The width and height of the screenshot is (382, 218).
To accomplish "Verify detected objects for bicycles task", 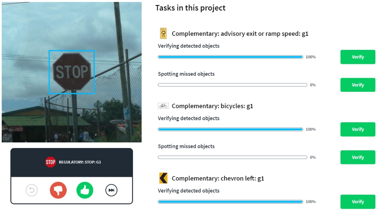I will pos(358,129).
